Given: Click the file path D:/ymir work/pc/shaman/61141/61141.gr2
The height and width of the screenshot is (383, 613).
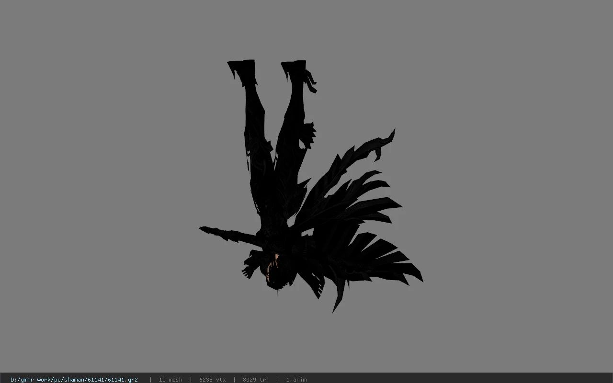Looking at the screenshot, I should 74,380.
